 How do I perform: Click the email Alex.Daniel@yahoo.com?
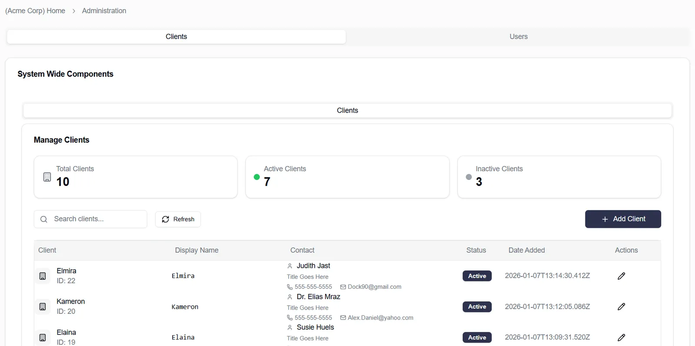coord(381,318)
